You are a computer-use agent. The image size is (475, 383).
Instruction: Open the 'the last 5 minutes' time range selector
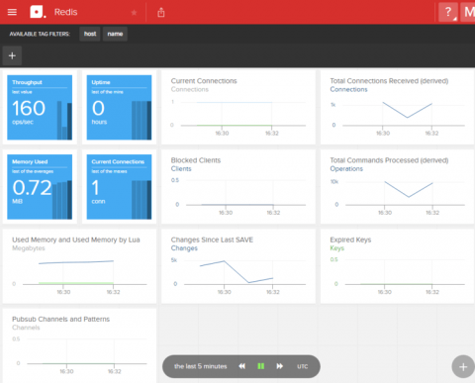[201, 366]
